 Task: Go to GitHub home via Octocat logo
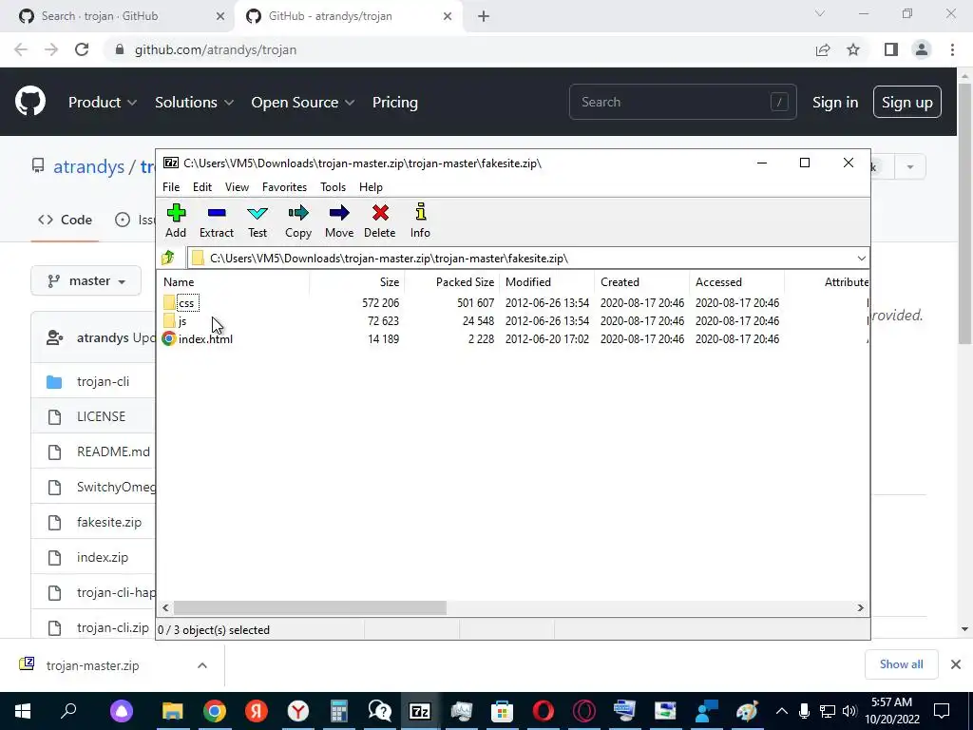coord(30,102)
